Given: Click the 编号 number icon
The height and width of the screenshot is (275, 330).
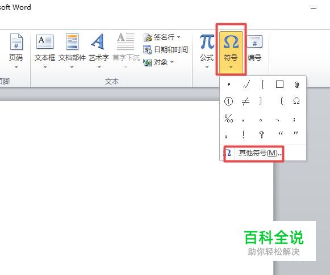Looking at the screenshot, I should tap(254, 41).
